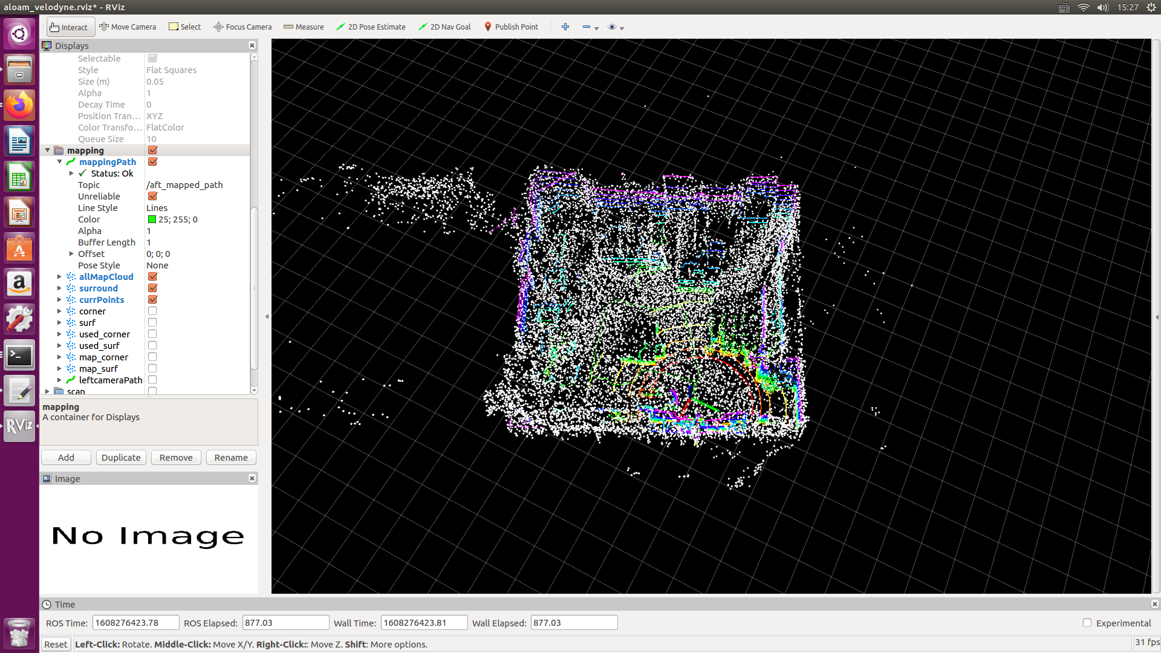The width and height of the screenshot is (1161, 653).
Task: Enable the leftcameraPath display checkbox
Action: point(152,380)
